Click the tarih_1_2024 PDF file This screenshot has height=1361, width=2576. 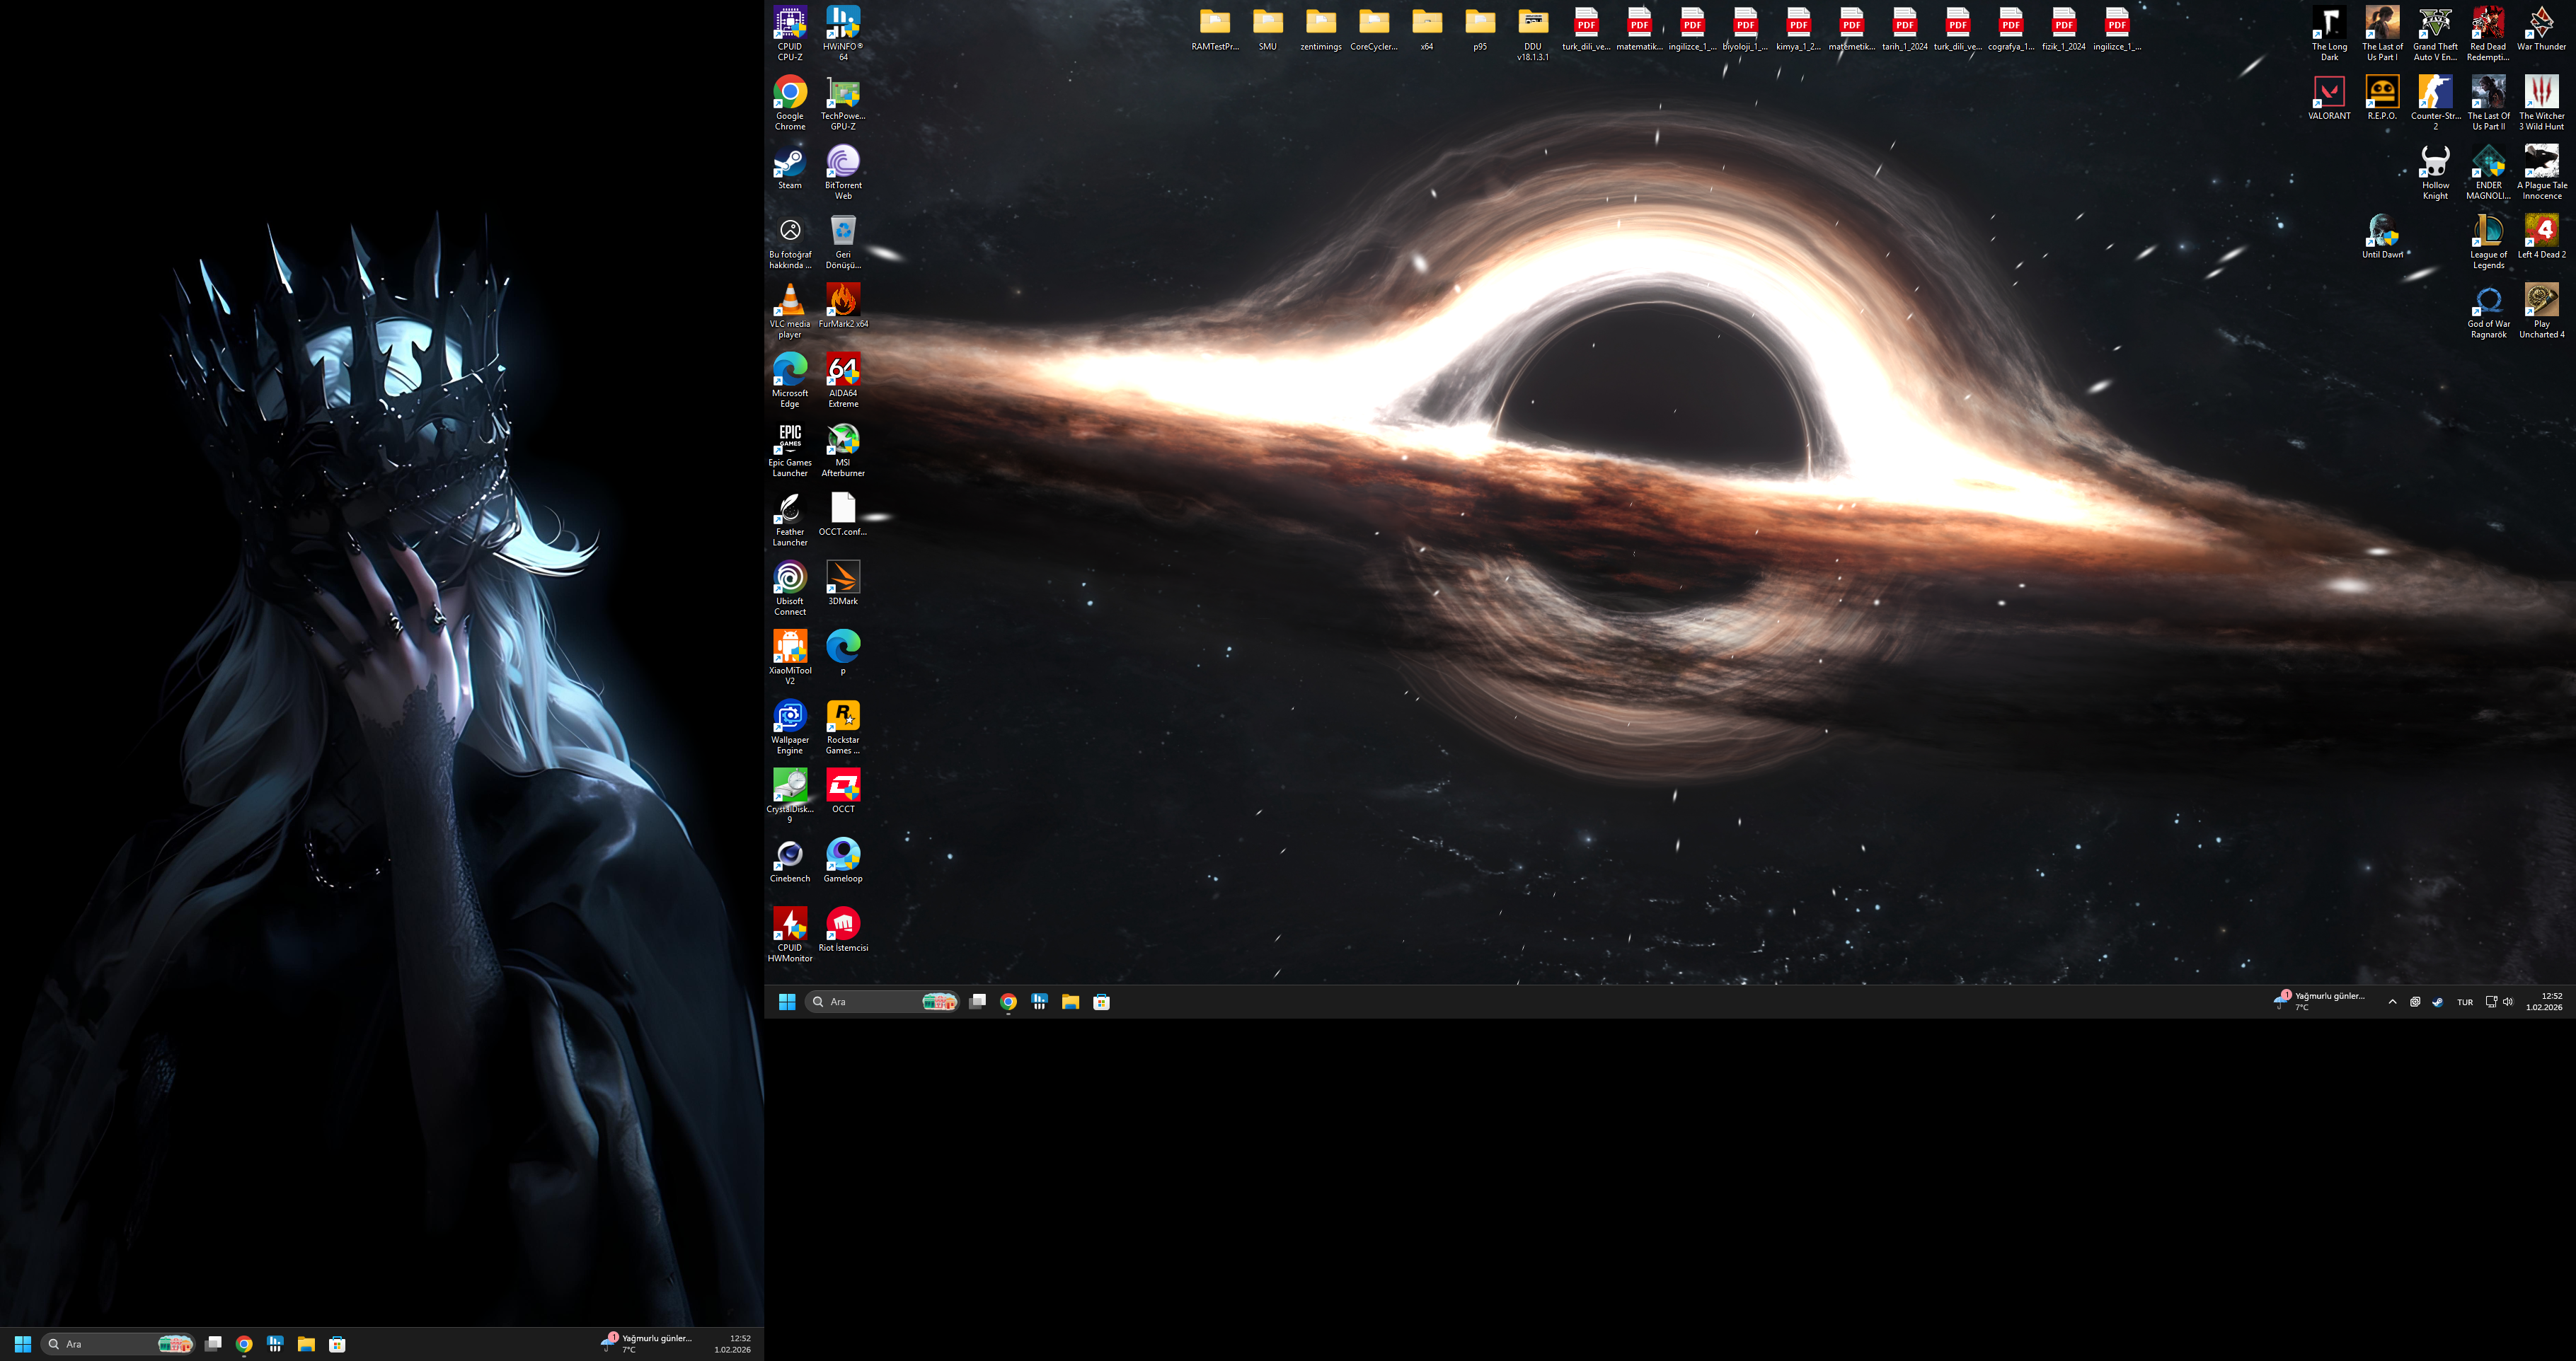pos(1904,29)
